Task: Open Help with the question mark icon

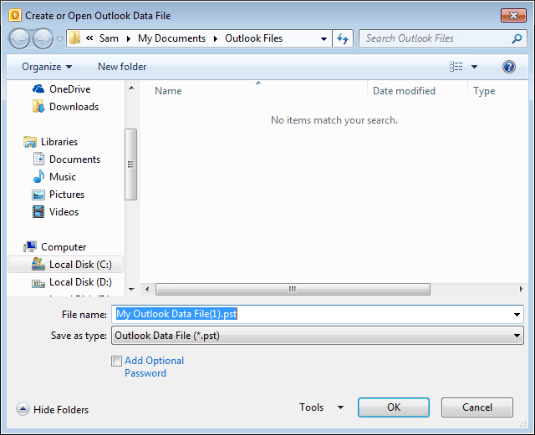Action: pos(509,67)
